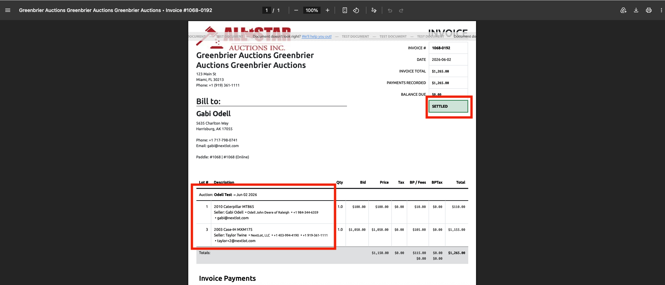Click the 2003 Case-IH MXM175 lot description
This screenshot has height=285, width=665.
pos(233,229)
